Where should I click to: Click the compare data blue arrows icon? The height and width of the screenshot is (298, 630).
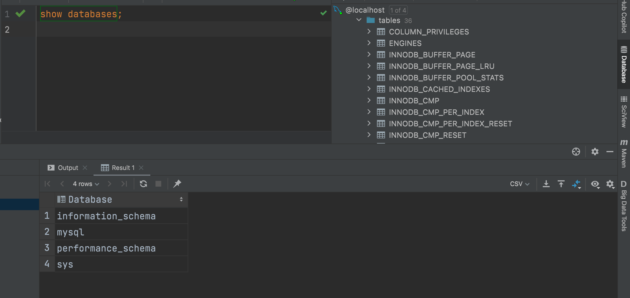tap(576, 184)
